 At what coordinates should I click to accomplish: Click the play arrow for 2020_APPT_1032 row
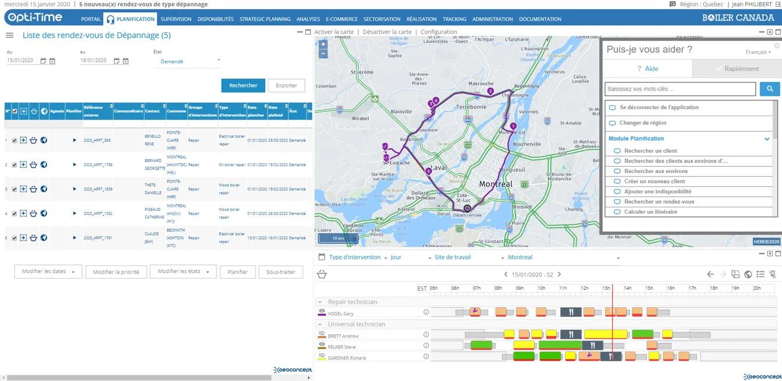(x=74, y=213)
